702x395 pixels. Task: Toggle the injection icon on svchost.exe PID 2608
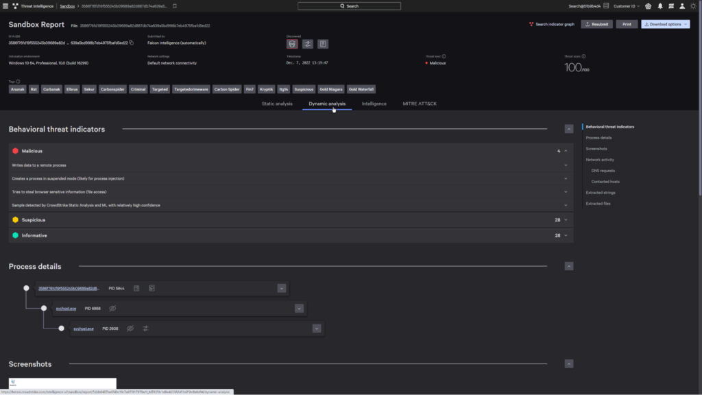point(145,328)
